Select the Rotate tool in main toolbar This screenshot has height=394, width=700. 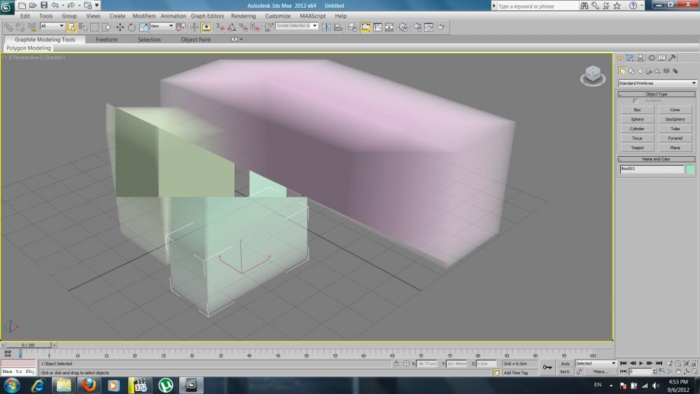click(x=132, y=27)
